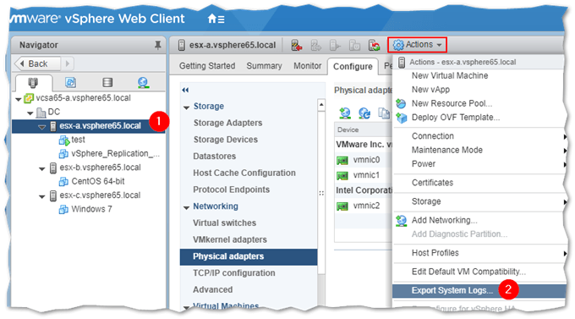Click the first host toolbar icon beside hostname
575x319 pixels.
click(x=297, y=46)
